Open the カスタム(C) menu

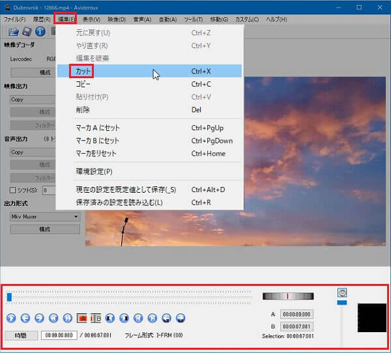(247, 20)
